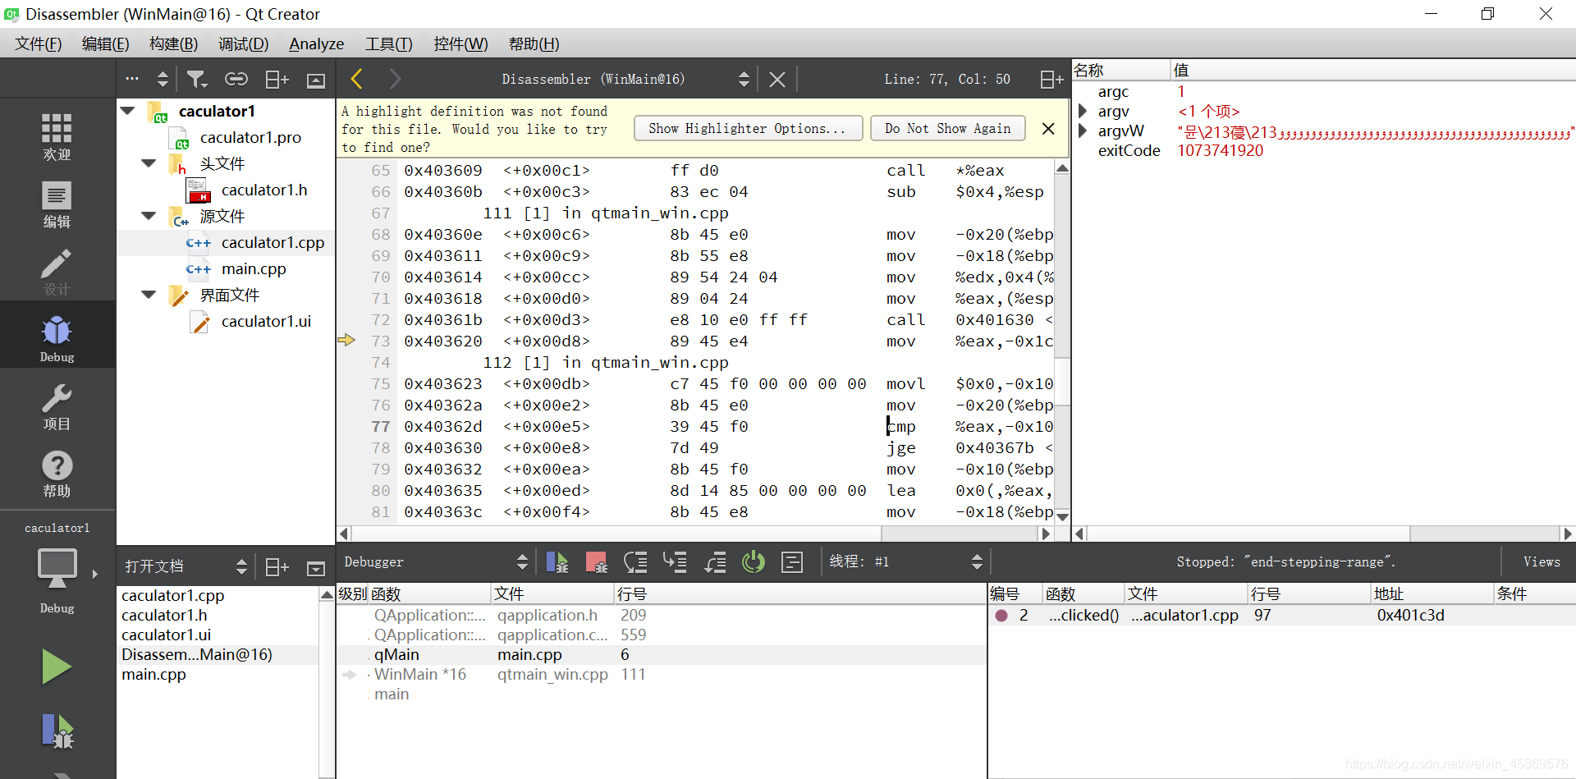This screenshot has width=1576, height=779.
Task: Go forward in editor history
Action: pyautogui.click(x=395, y=79)
